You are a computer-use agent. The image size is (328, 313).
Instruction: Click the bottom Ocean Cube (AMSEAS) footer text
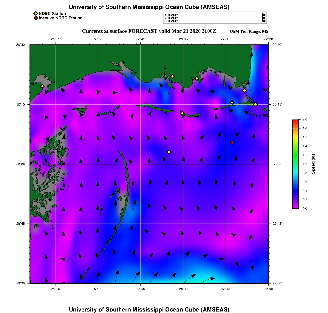click(x=149, y=309)
